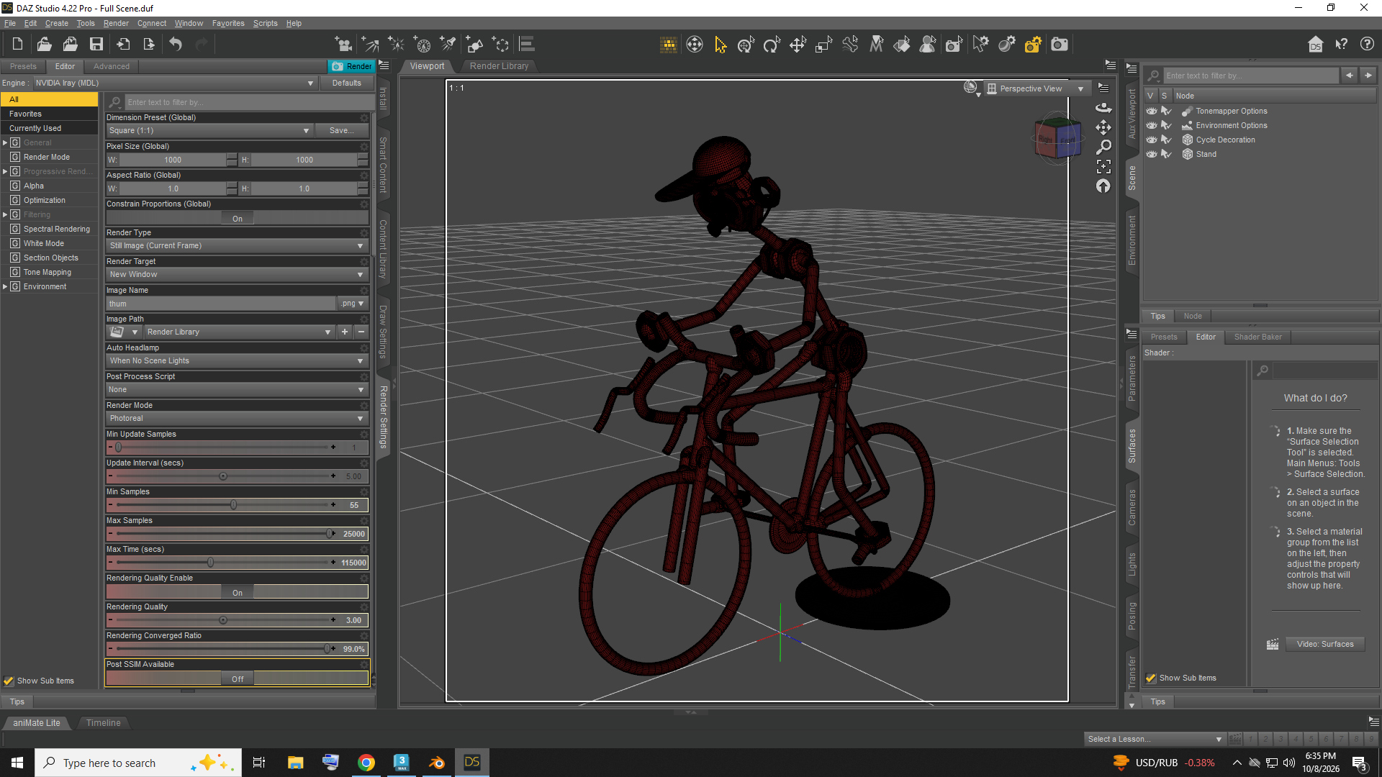Click the Scene pane filter field
The height and width of the screenshot is (777, 1382).
point(1250,76)
